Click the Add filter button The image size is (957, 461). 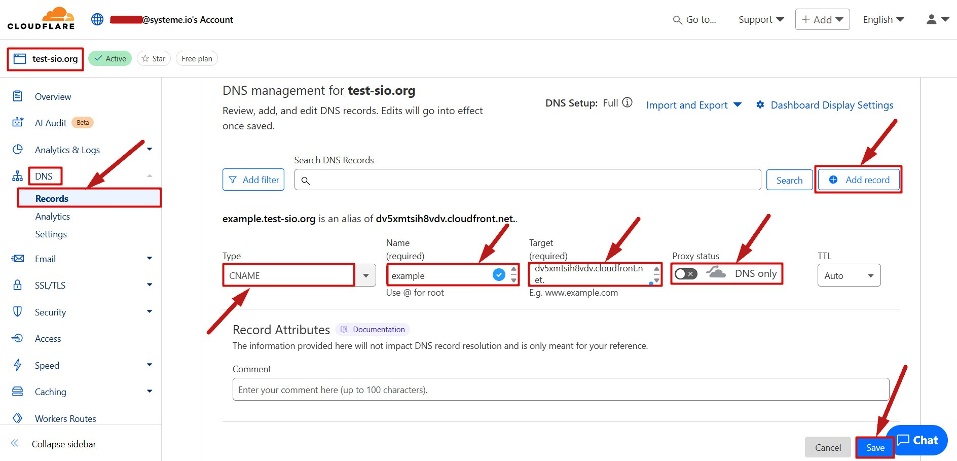[x=253, y=180]
